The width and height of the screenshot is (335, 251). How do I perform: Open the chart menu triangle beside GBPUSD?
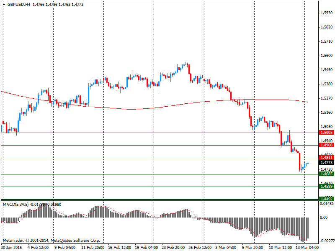click(x=4, y=5)
